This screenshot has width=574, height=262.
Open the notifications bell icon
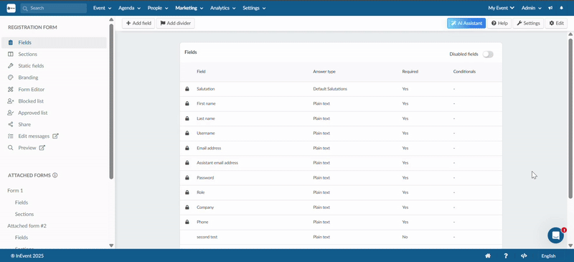tap(562, 8)
